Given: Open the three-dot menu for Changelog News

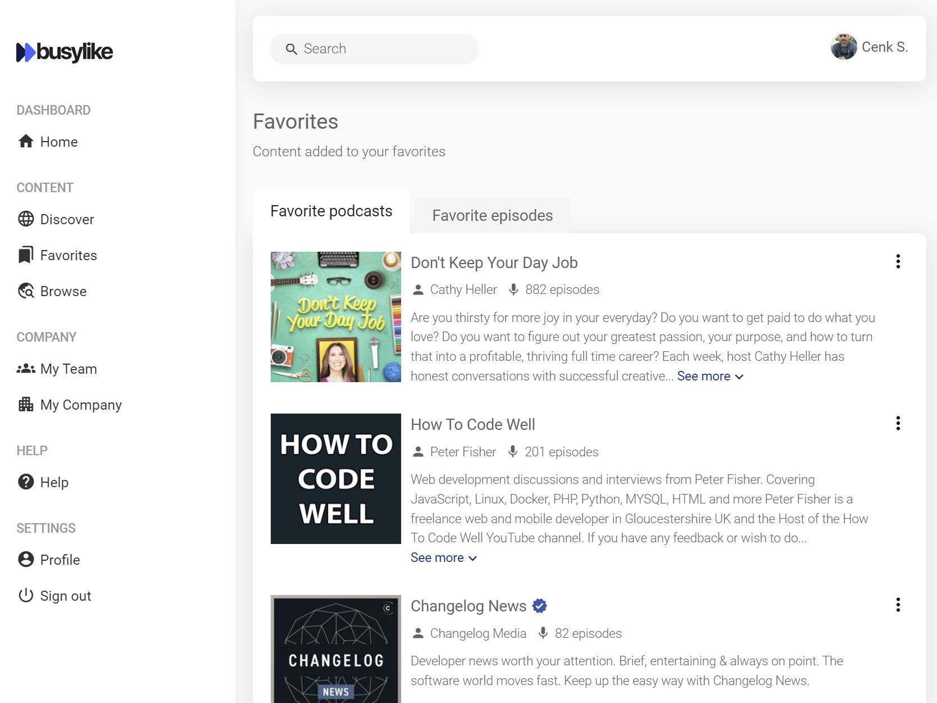Looking at the screenshot, I should coord(898,606).
